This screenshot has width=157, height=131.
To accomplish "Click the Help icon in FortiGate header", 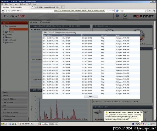I will point(117,16).
